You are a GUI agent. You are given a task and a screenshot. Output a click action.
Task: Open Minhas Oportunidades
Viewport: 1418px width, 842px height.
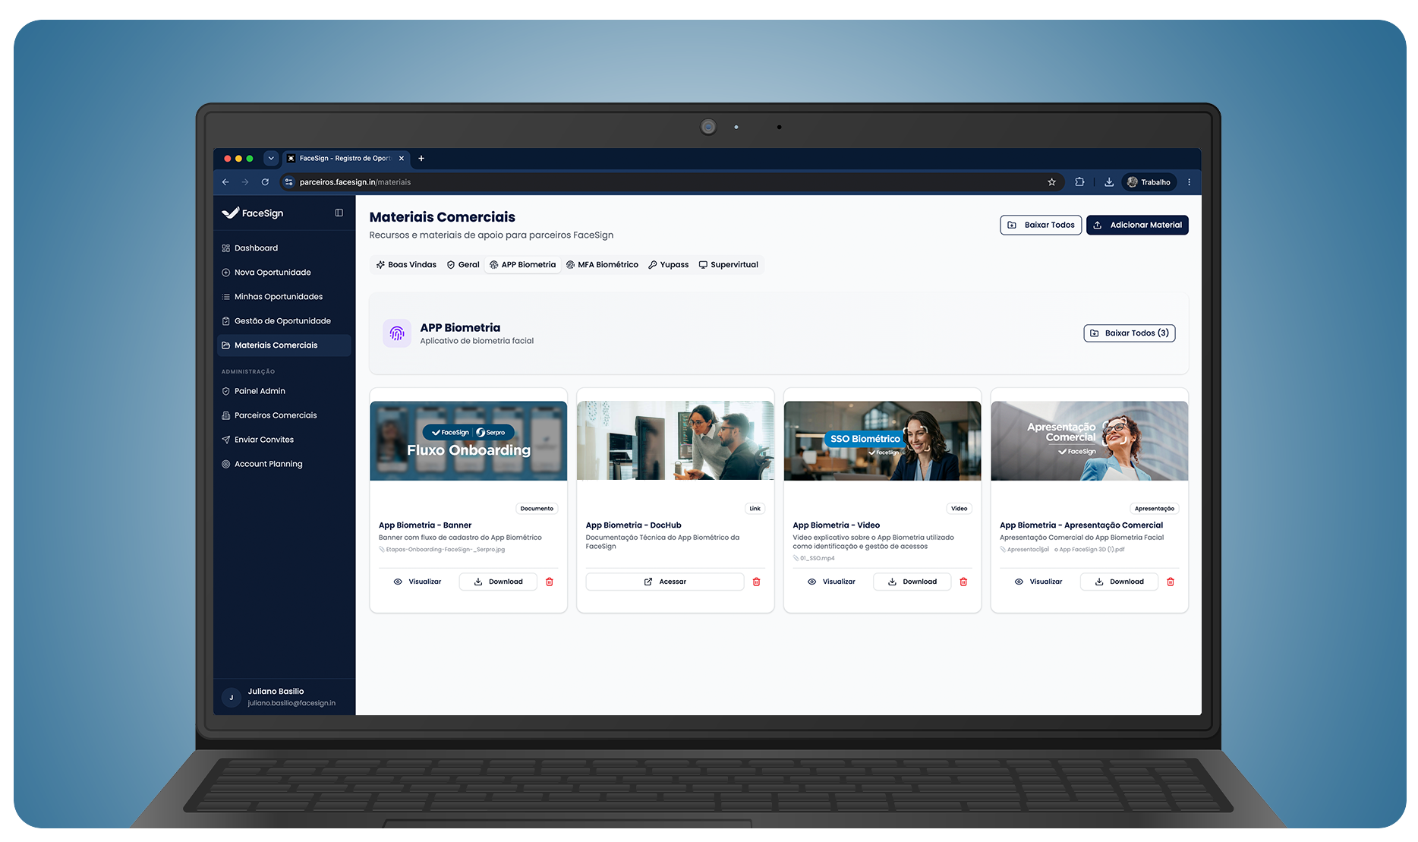pyautogui.click(x=284, y=297)
